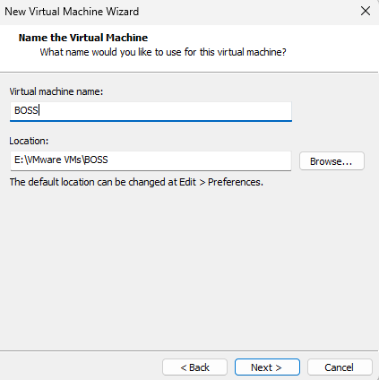Click the "Virtual machine name:" label
Screen dimensions: 379x380
(56, 91)
